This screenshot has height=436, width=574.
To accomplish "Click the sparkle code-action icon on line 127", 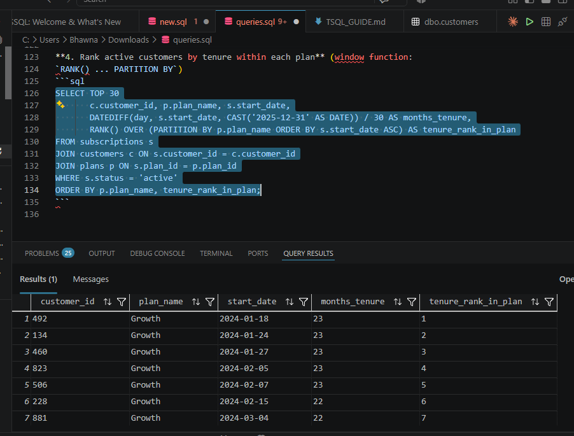I will pos(60,105).
